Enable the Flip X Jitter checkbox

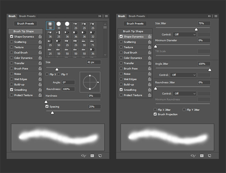pos(155,110)
